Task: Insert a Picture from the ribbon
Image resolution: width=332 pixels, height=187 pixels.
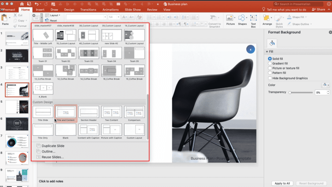Action: coord(231,19)
